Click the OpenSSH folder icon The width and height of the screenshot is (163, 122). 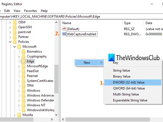tap(15, 27)
